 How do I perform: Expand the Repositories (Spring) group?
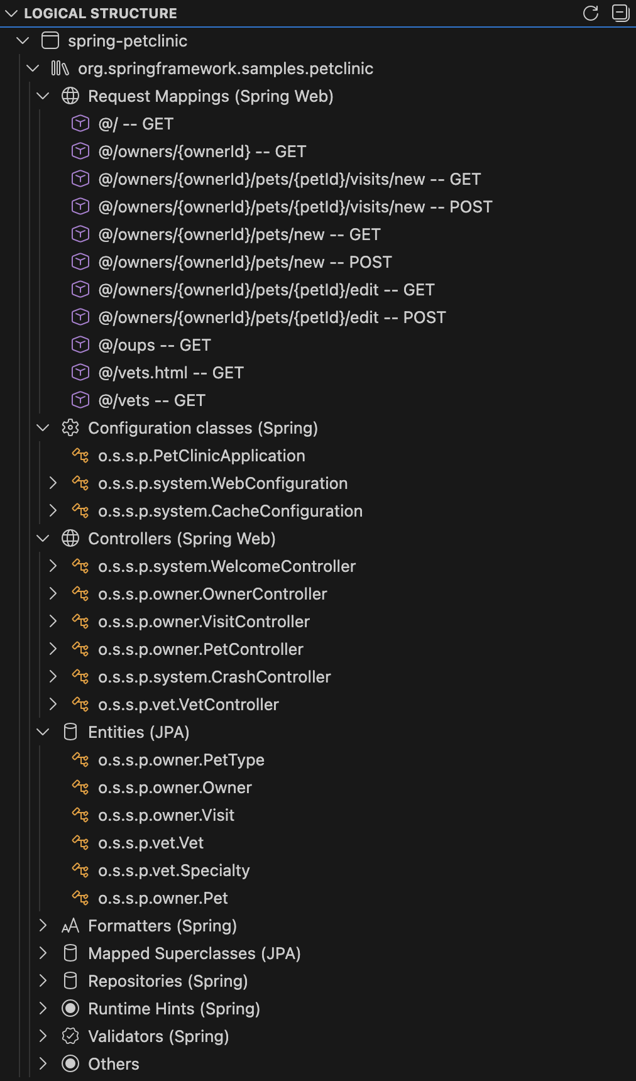(43, 981)
